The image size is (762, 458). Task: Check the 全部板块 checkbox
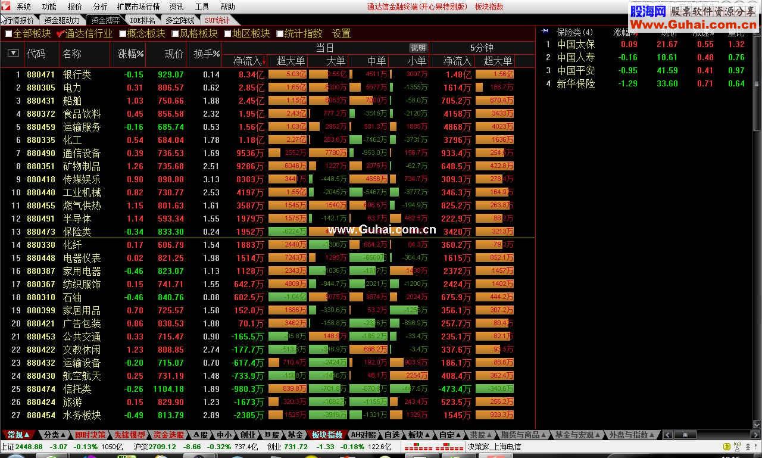(8, 33)
